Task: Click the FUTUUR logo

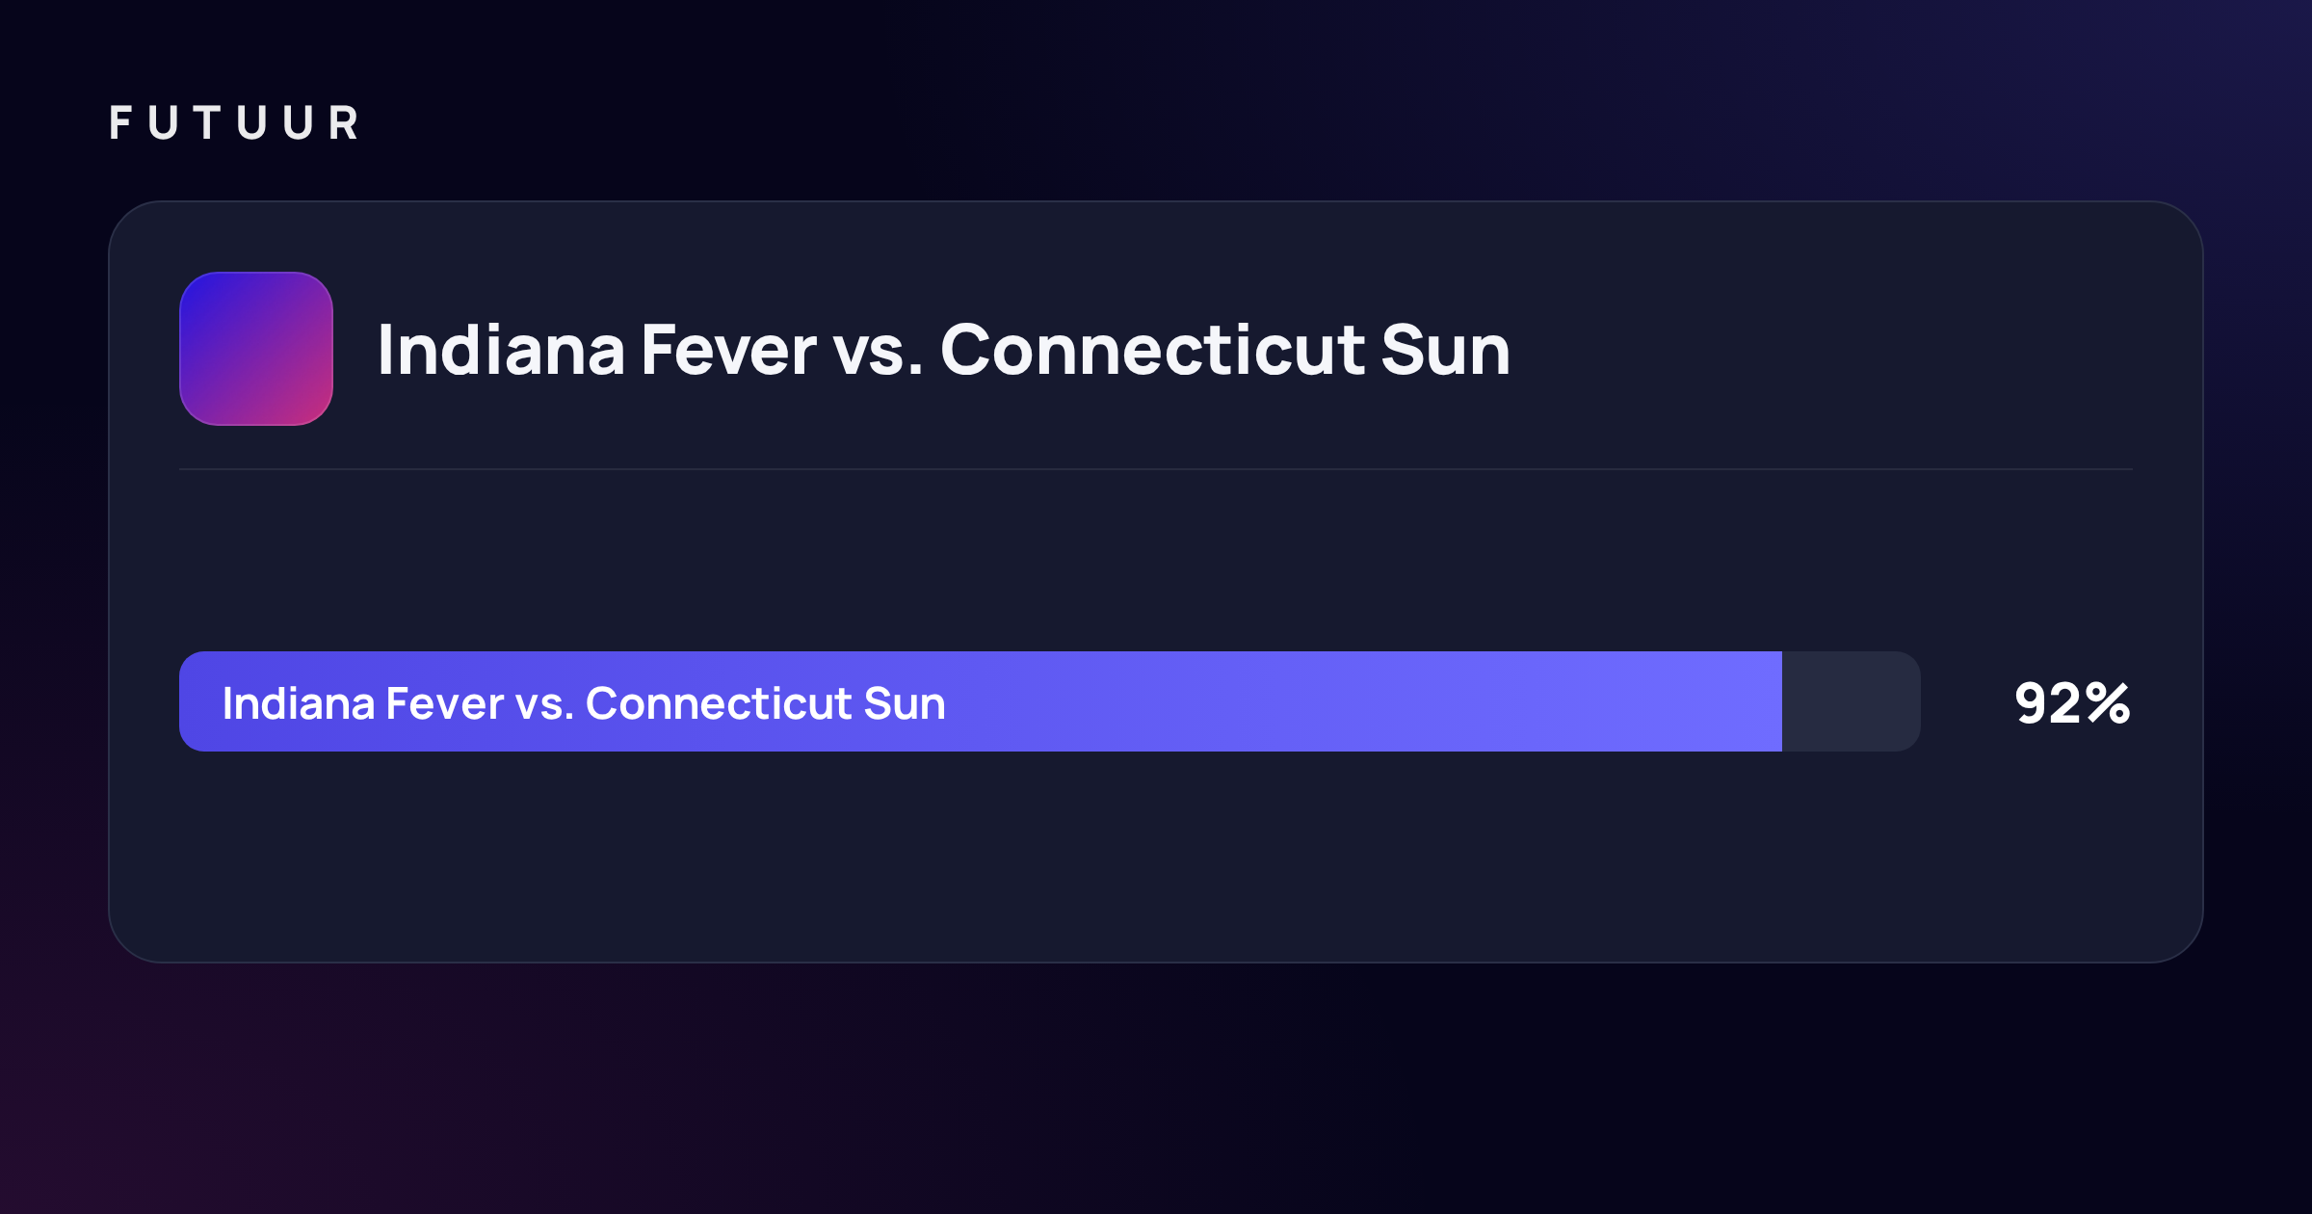Action: [234, 123]
